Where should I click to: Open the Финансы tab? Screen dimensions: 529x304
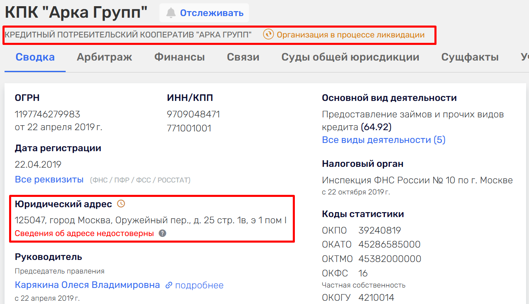point(180,57)
